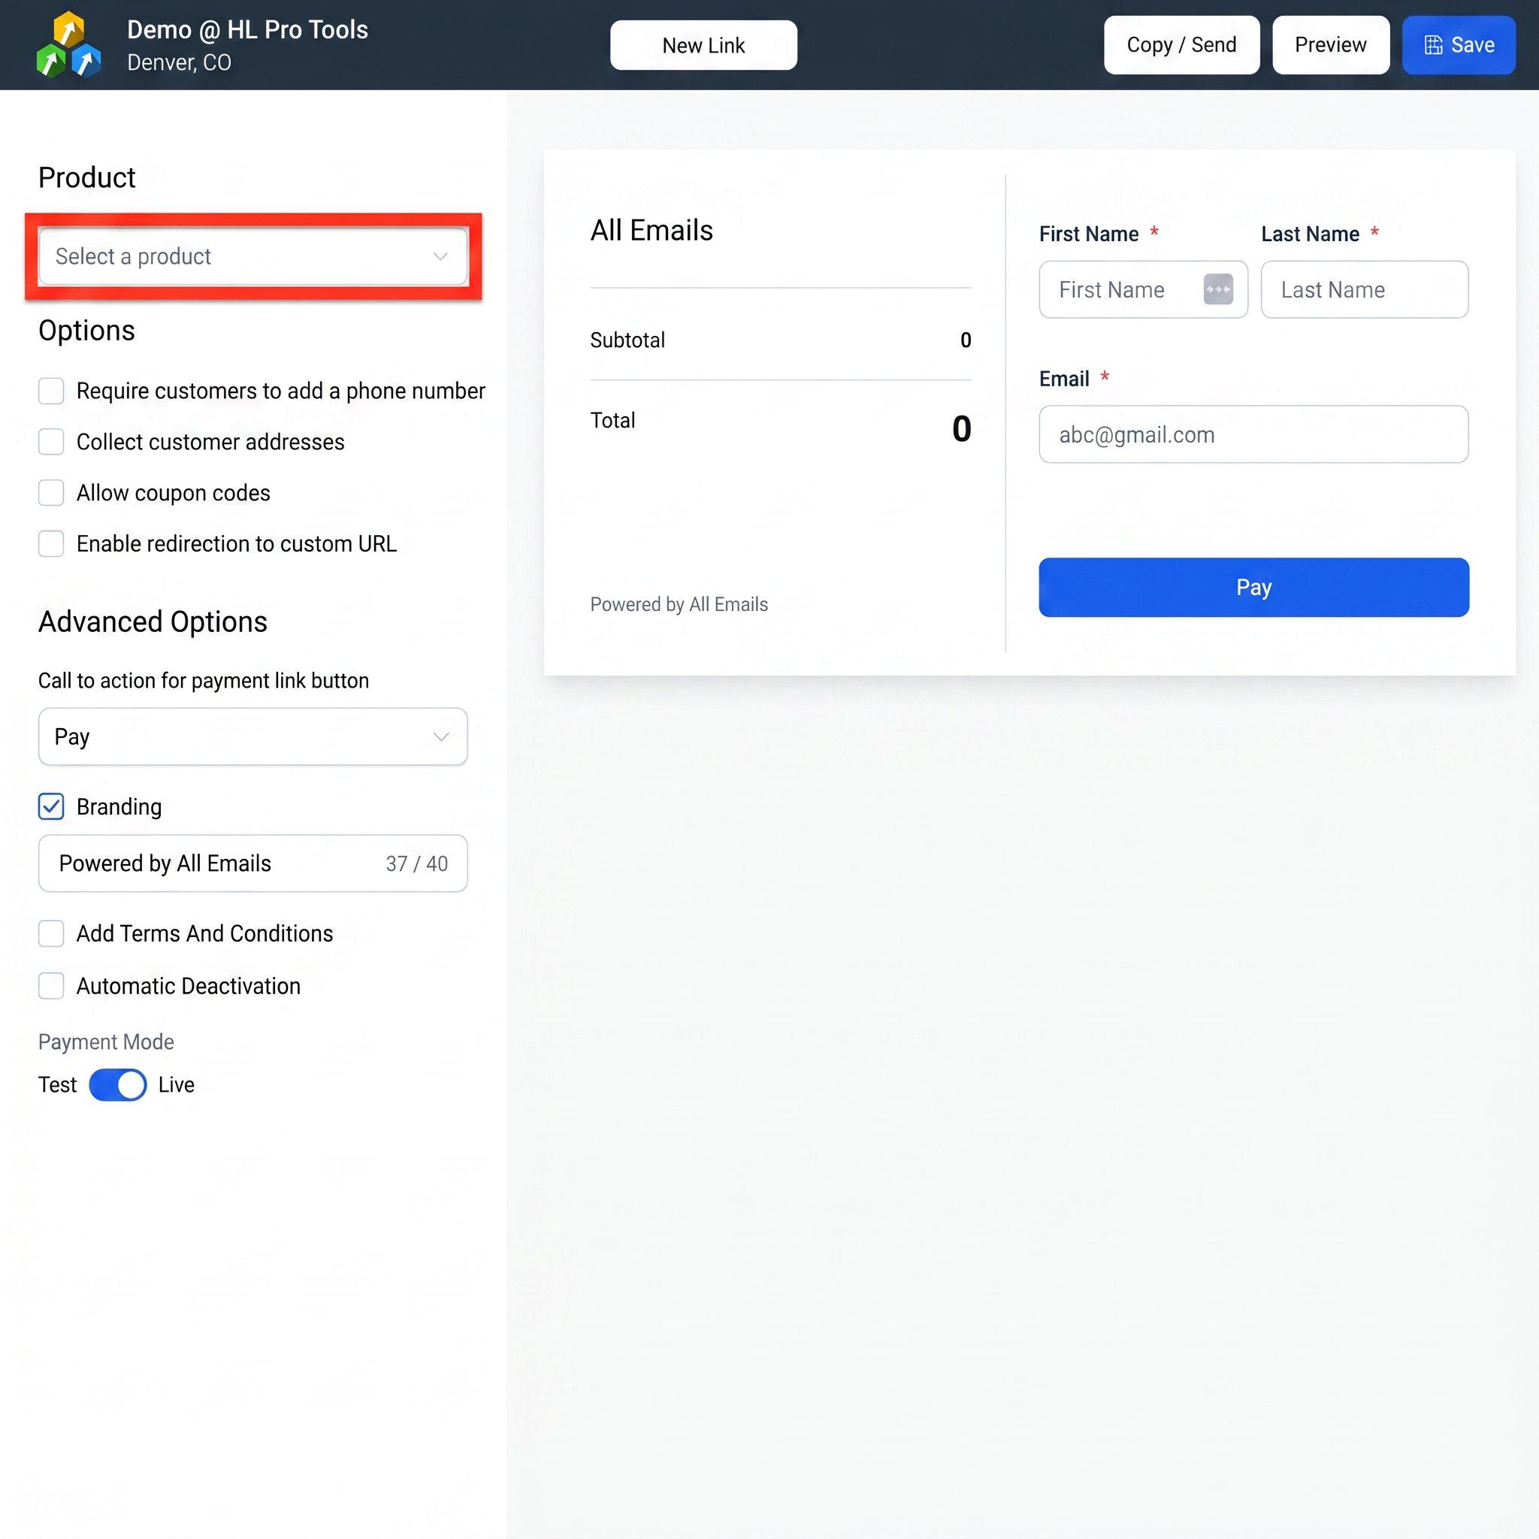Click the Payment Mode label
The height and width of the screenshot is (1539, 1539).
(106, 1041)
